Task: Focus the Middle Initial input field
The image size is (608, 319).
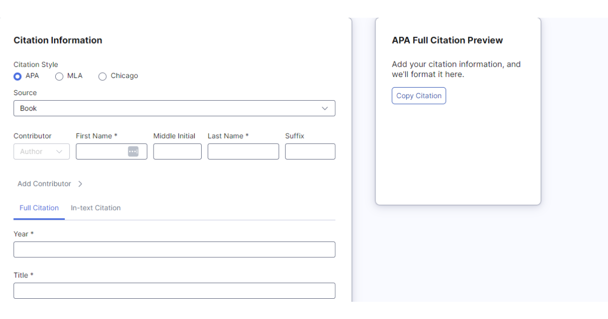Action: pyautogui.click(x=177, y=151)
